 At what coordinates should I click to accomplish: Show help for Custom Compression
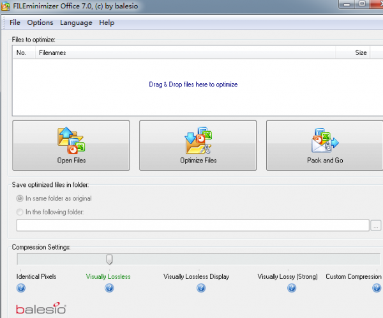(x=377, y=288)
